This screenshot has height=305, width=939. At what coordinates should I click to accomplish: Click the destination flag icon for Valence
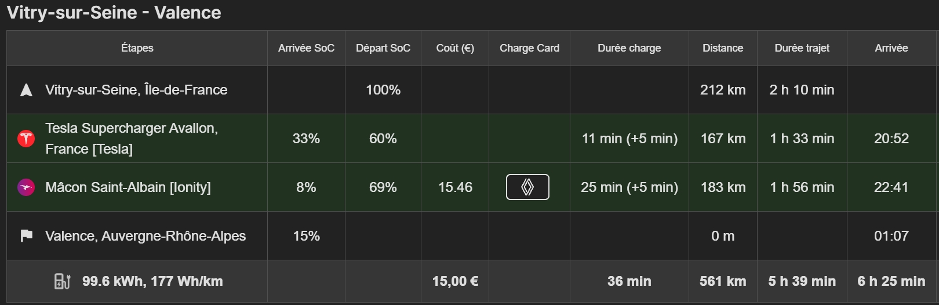pos(26,236)
